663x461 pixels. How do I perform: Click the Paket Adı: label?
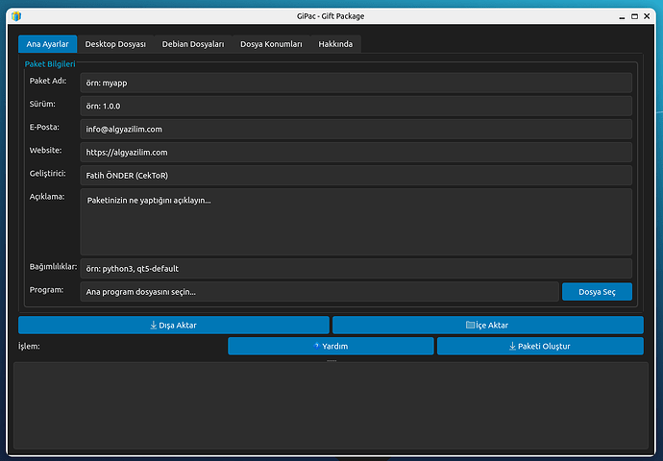pos(48,81)
